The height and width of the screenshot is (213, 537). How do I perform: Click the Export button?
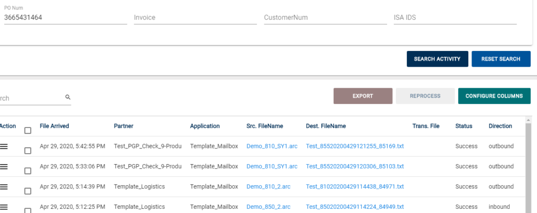363,96
